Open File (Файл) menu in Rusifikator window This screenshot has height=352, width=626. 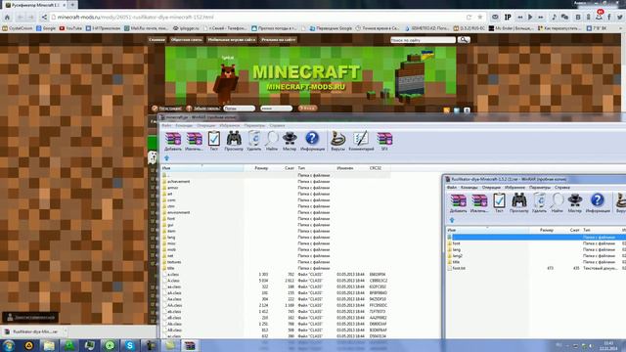[x=452, y=187]
